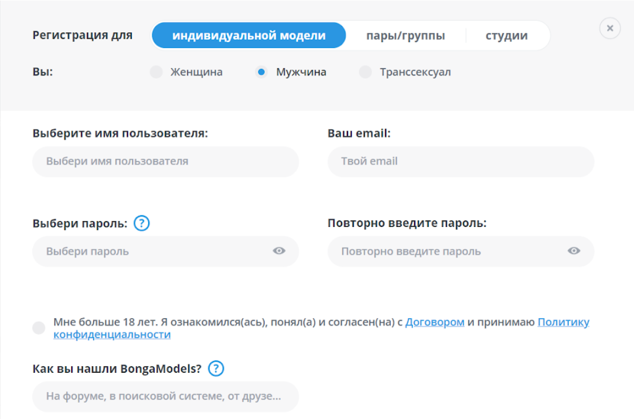Focus the 'Твой email' input field
This screenshot has width=634, height=419.
tap(460, 161)
